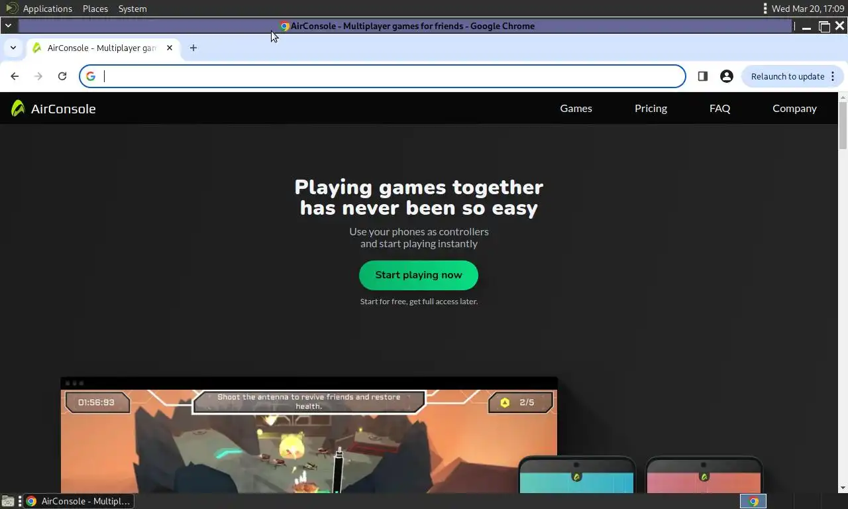Close the AirConsole browser tab
Screen dimensions: 848x509
click(x=170, y=48)
